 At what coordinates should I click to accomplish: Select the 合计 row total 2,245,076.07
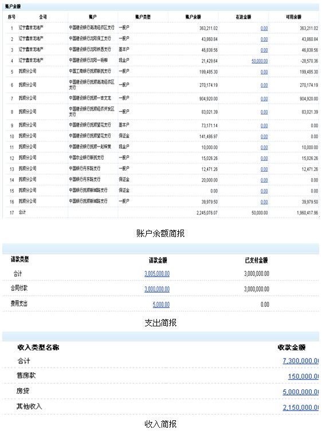pyautogui.click(x=207, y=213)
